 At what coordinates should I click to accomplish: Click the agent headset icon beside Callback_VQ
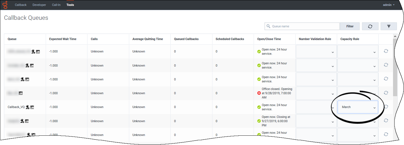coord(28,107)
